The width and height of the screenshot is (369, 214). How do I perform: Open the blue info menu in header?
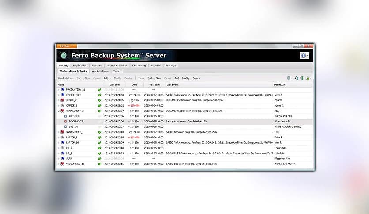point(304,55)
